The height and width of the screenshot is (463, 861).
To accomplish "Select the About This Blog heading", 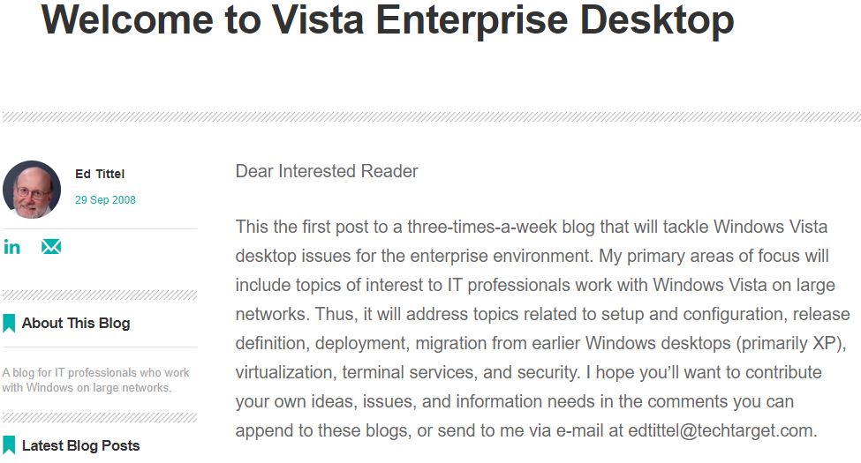I will pos(76,323).
